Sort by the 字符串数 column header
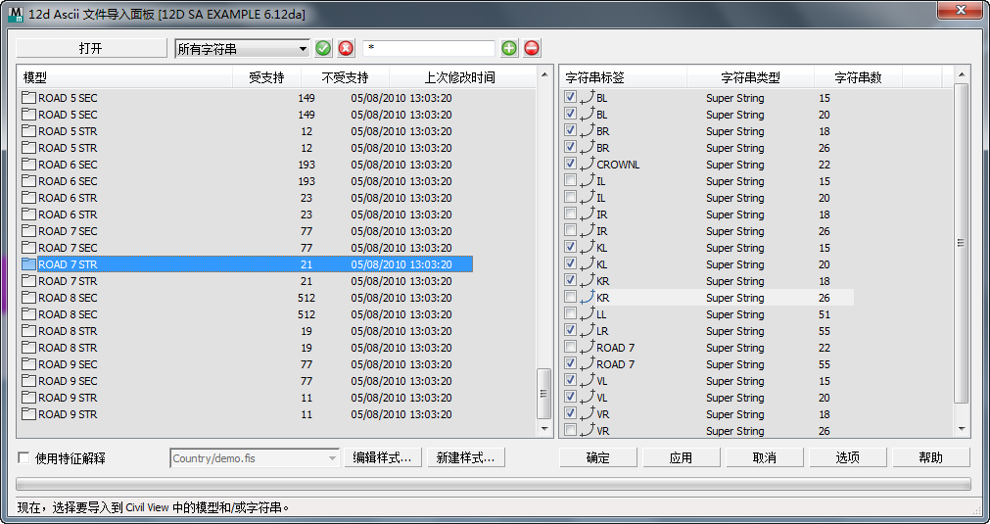Image resolution: width=990 pixels, height=524 pixels. coord(859,77)
